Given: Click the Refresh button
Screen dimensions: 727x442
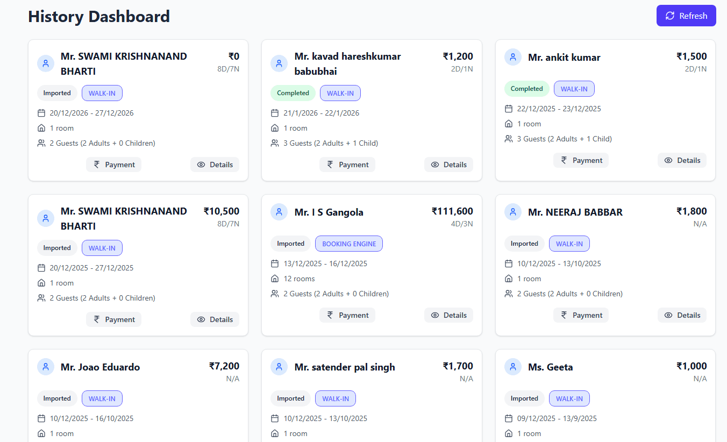Looking at the screenshot, I should coord(686,16).
